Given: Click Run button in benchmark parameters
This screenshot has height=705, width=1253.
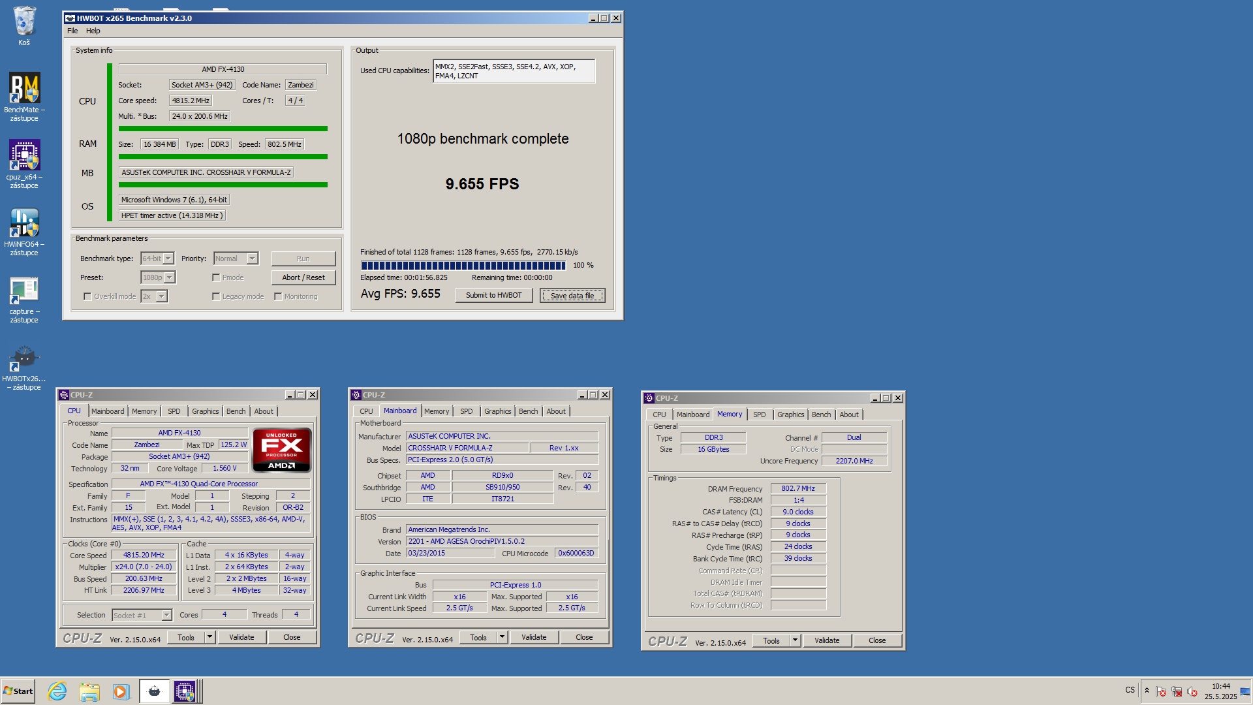Looking at the screenshot, I should [x=303, y=258].
